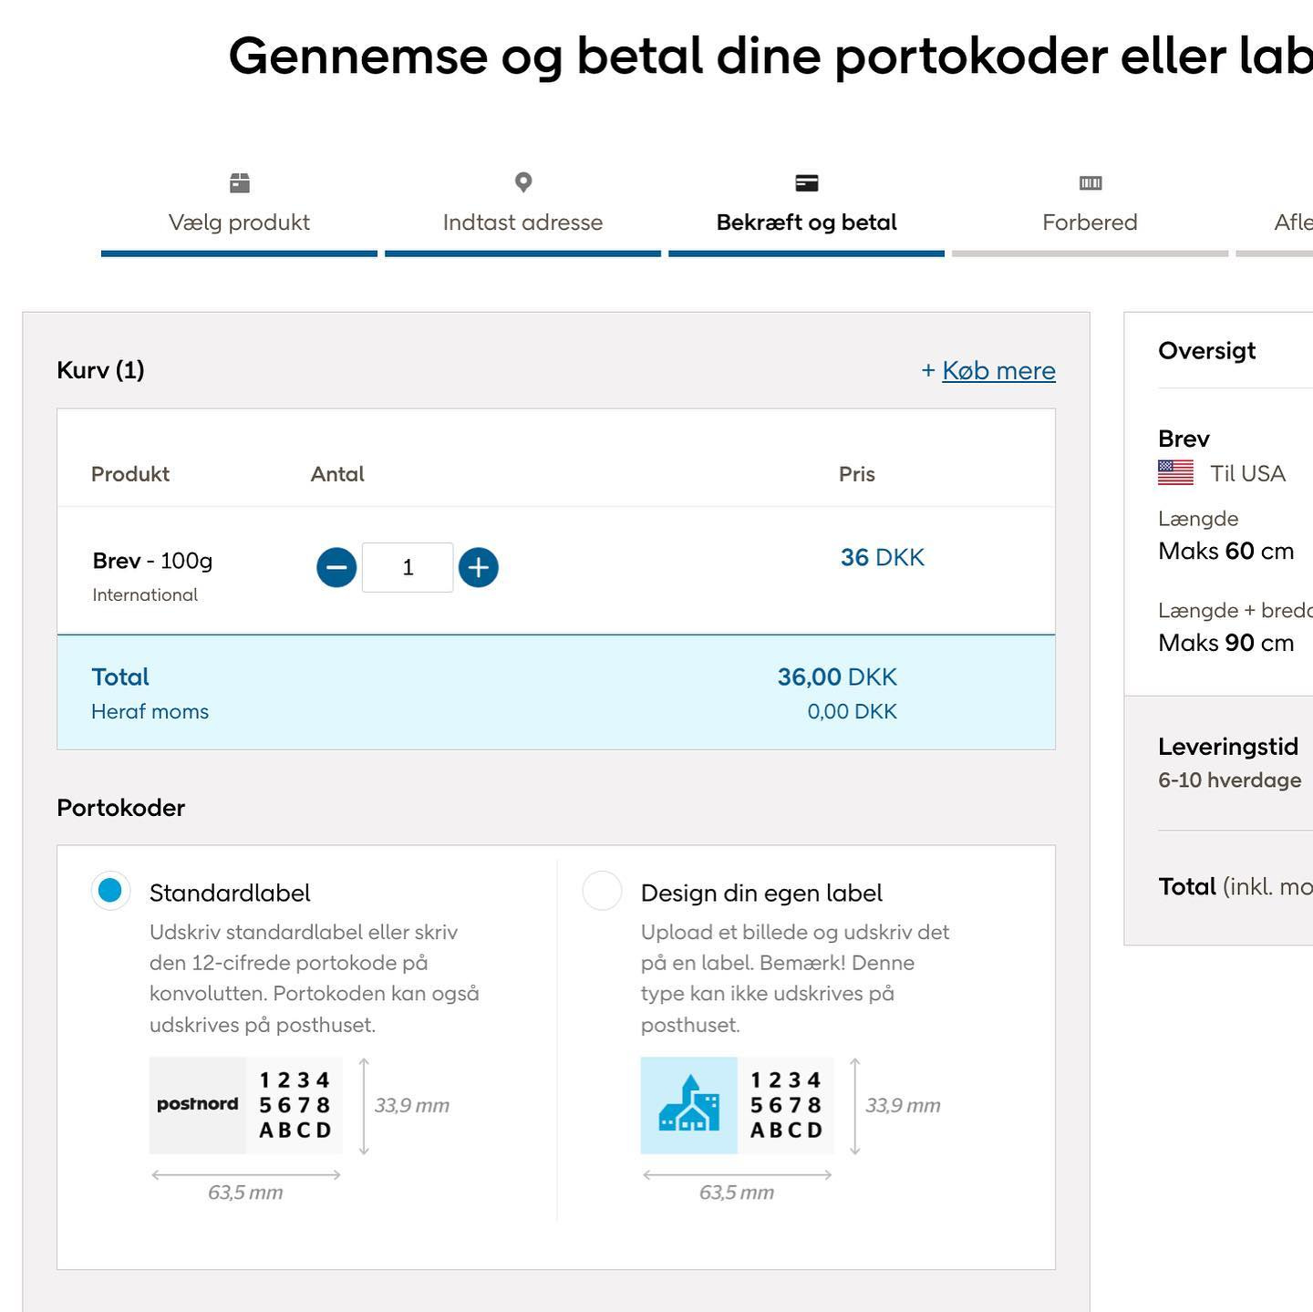This screenshot has width=1313, height=1312.
Task: Click the Køb mere link
Action: tap(998, 370)
